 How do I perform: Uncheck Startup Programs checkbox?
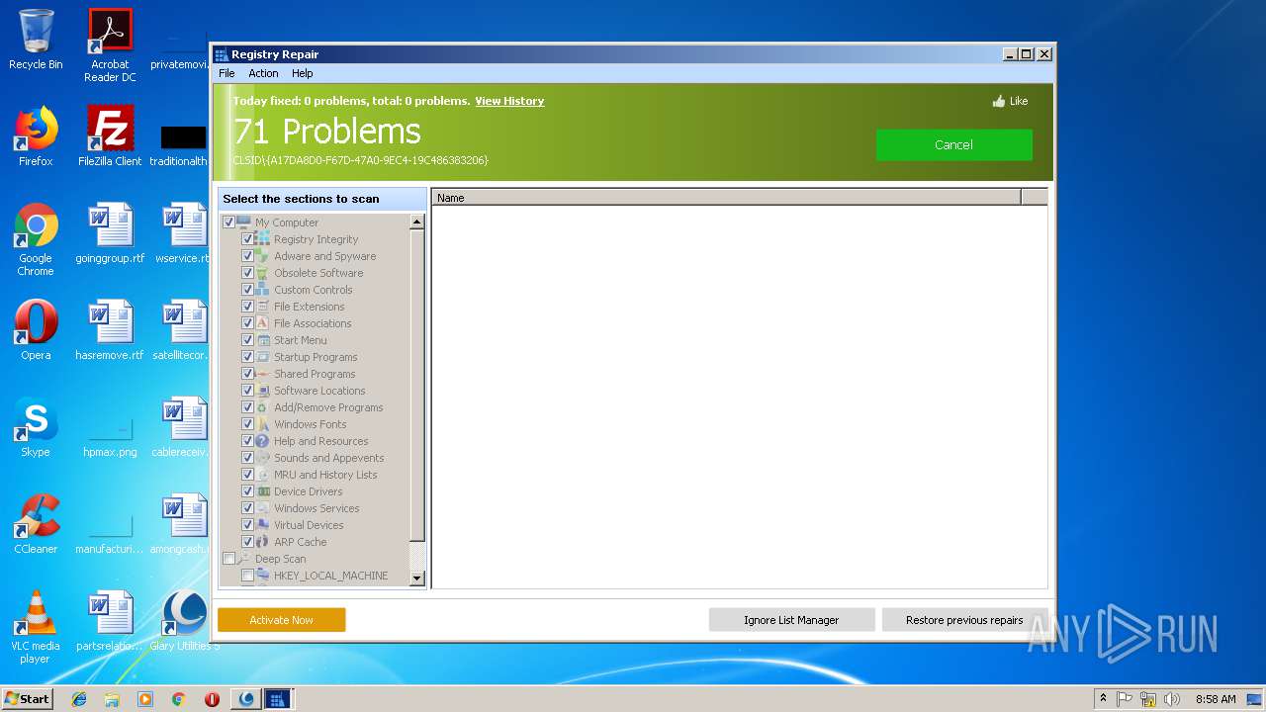(x=248, y=357)
